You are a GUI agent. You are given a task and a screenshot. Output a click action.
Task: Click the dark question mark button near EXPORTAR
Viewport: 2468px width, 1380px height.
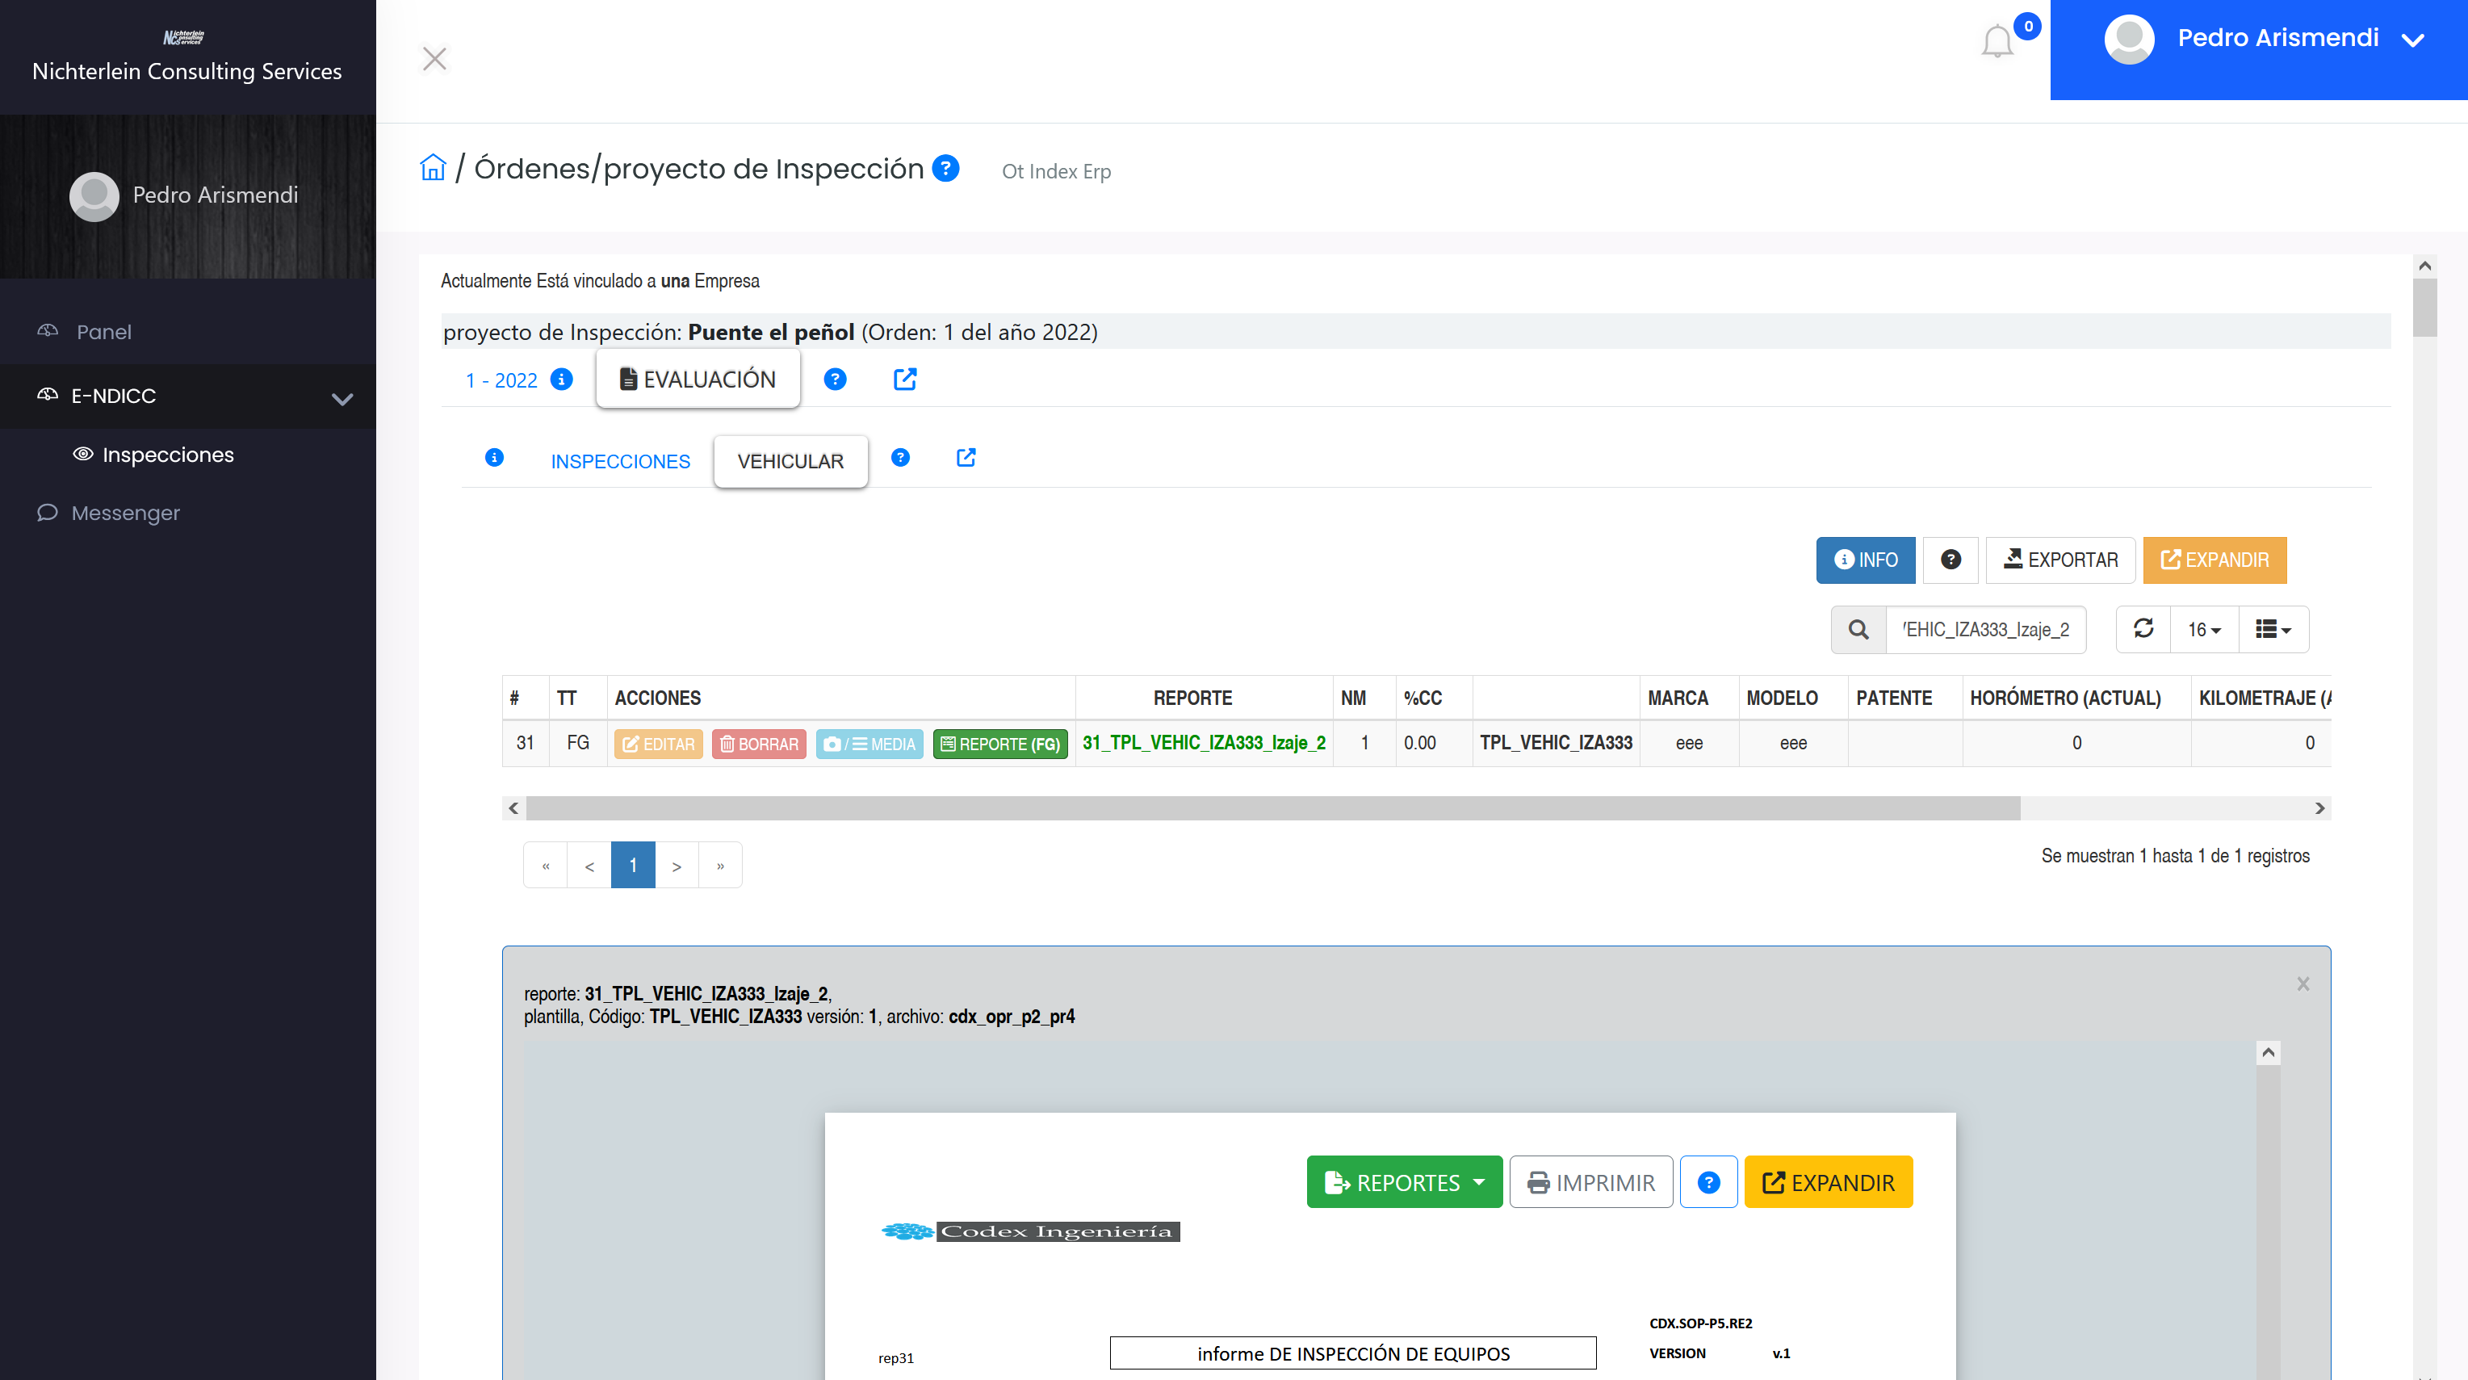1950,560
